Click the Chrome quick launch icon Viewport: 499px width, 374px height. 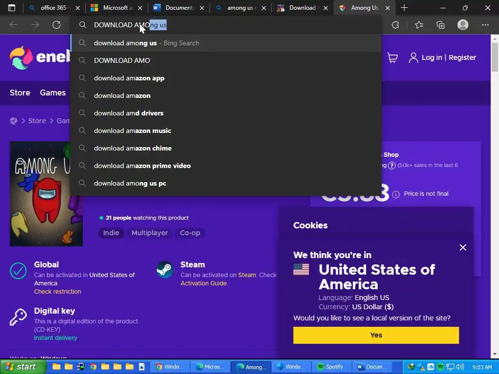click(x=93, y=367)
